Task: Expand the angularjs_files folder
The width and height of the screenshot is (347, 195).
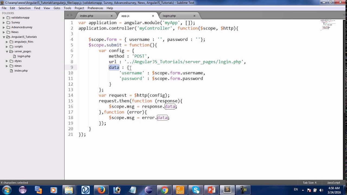Action: (x=7, y=42)
